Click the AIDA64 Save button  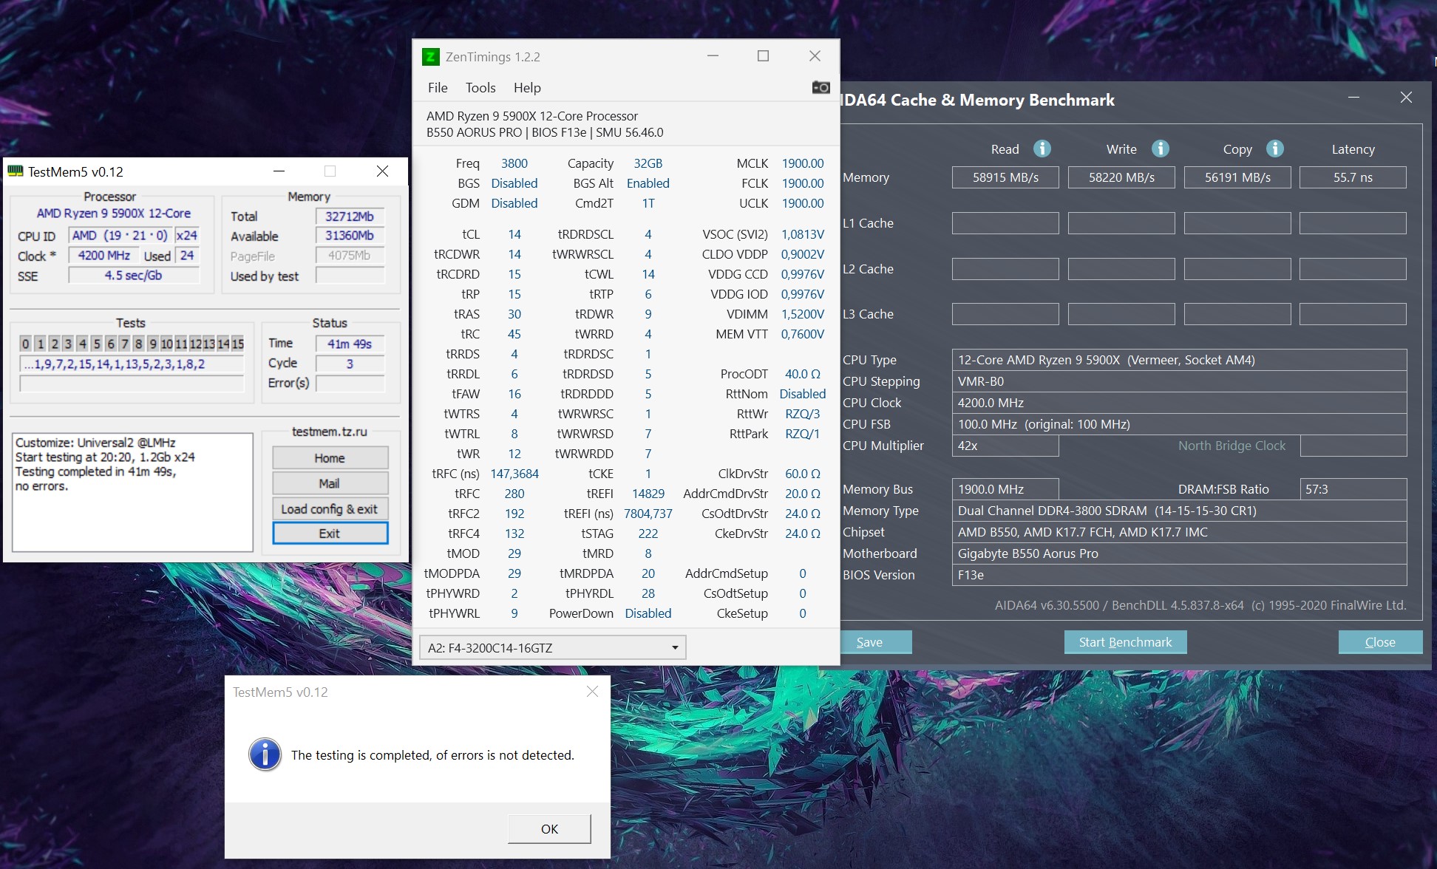(871, 642)
